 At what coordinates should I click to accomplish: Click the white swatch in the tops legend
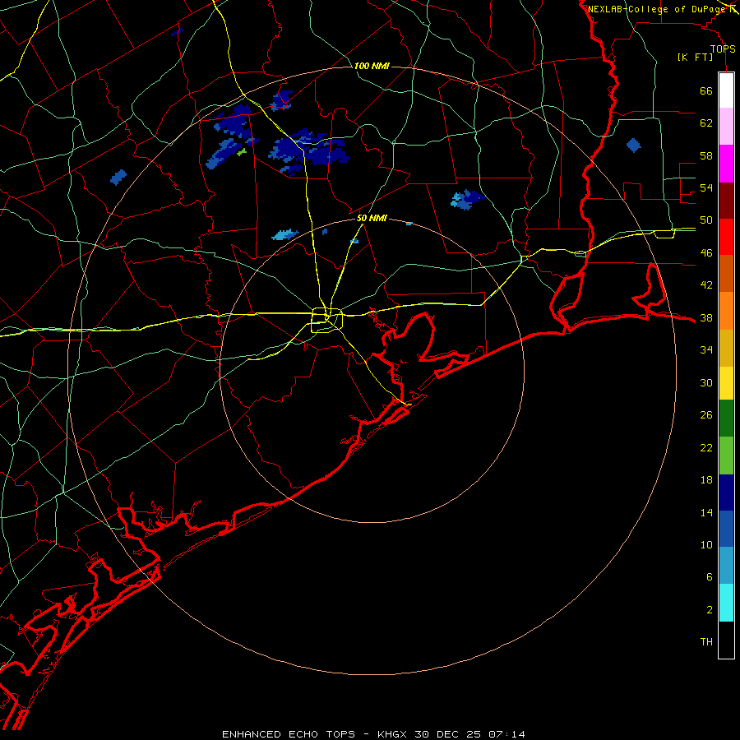(x=726, y=90)
